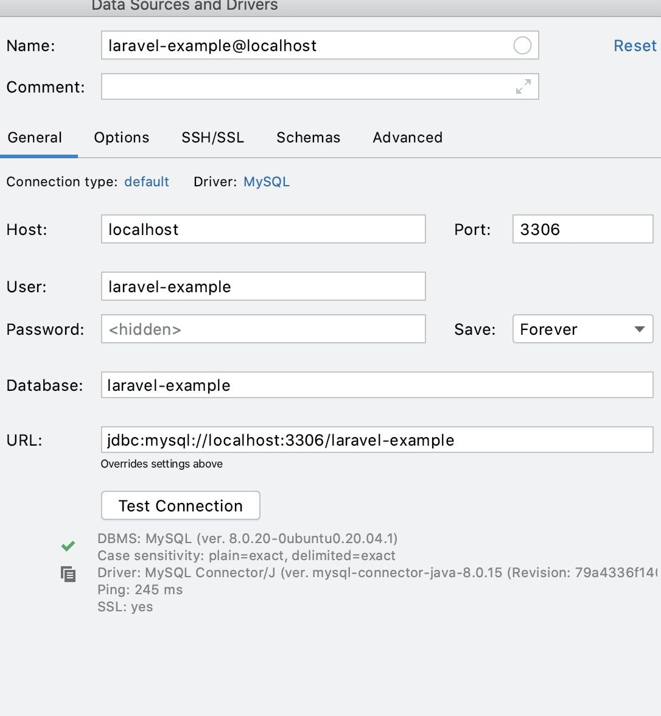Click the green checkmark status icon
The image size is (661, 716).
(x=68, y=546)
